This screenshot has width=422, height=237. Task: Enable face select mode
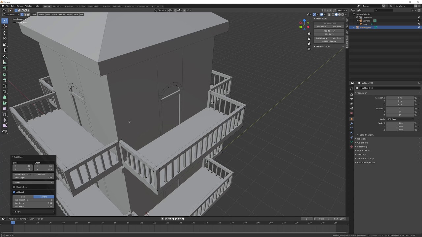click(x=28, y=14)
